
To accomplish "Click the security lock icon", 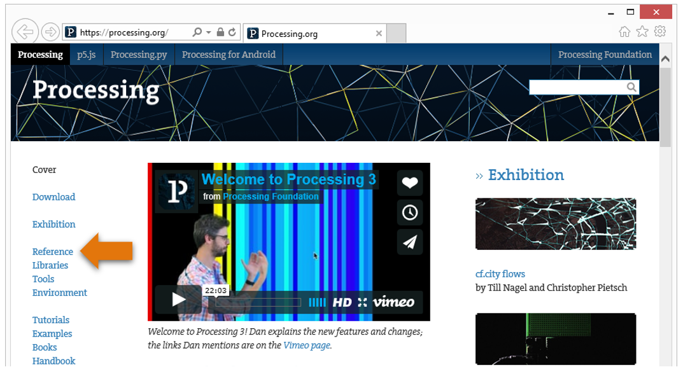I will [220, 32].
